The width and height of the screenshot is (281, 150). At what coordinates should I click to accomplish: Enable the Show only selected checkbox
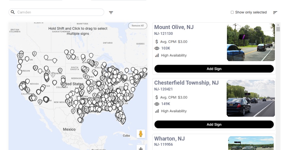(232, 13)
